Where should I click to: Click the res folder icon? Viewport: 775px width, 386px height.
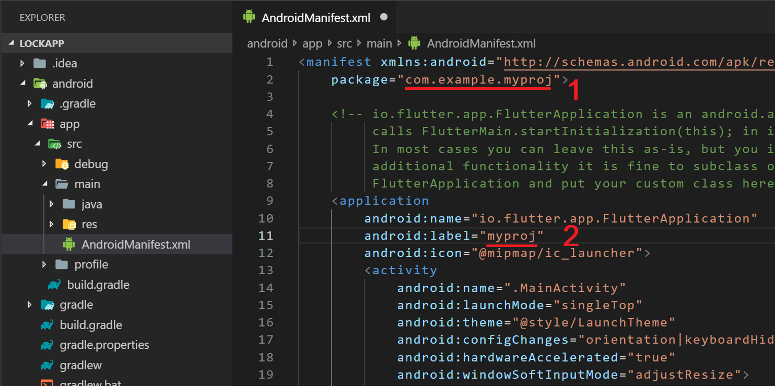tap(69, 225)
